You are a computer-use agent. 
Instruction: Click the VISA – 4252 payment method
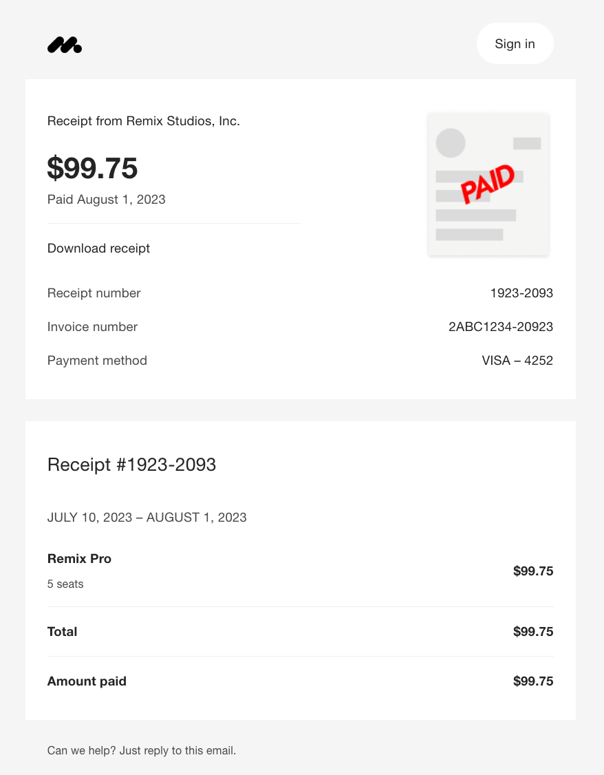pyautogui.click(x=517, y=361)
